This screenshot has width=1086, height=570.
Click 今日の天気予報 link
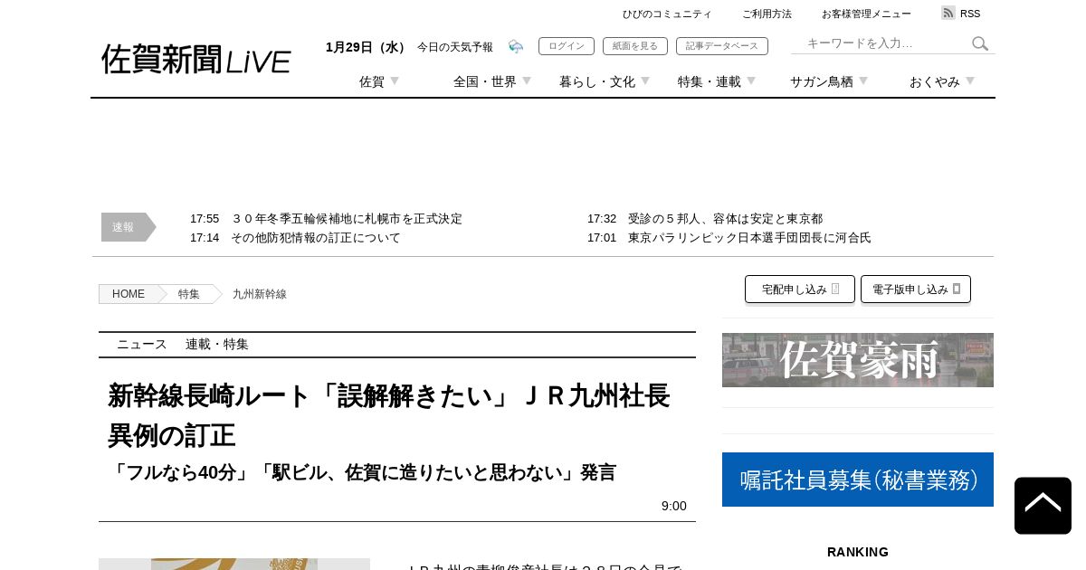coord(455,47)
